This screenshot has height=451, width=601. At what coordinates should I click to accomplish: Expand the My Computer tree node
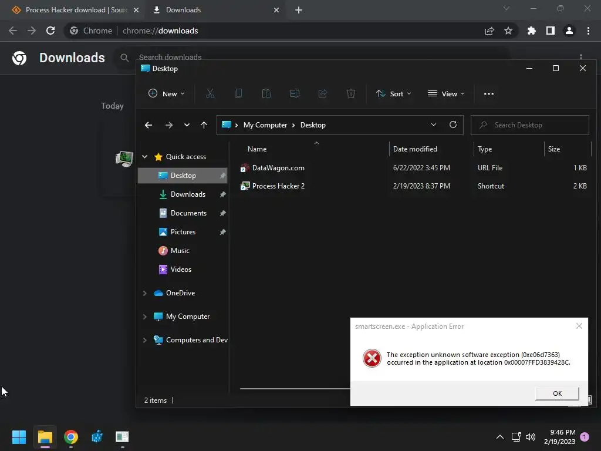pyautogui.click(x=144, y=317)
